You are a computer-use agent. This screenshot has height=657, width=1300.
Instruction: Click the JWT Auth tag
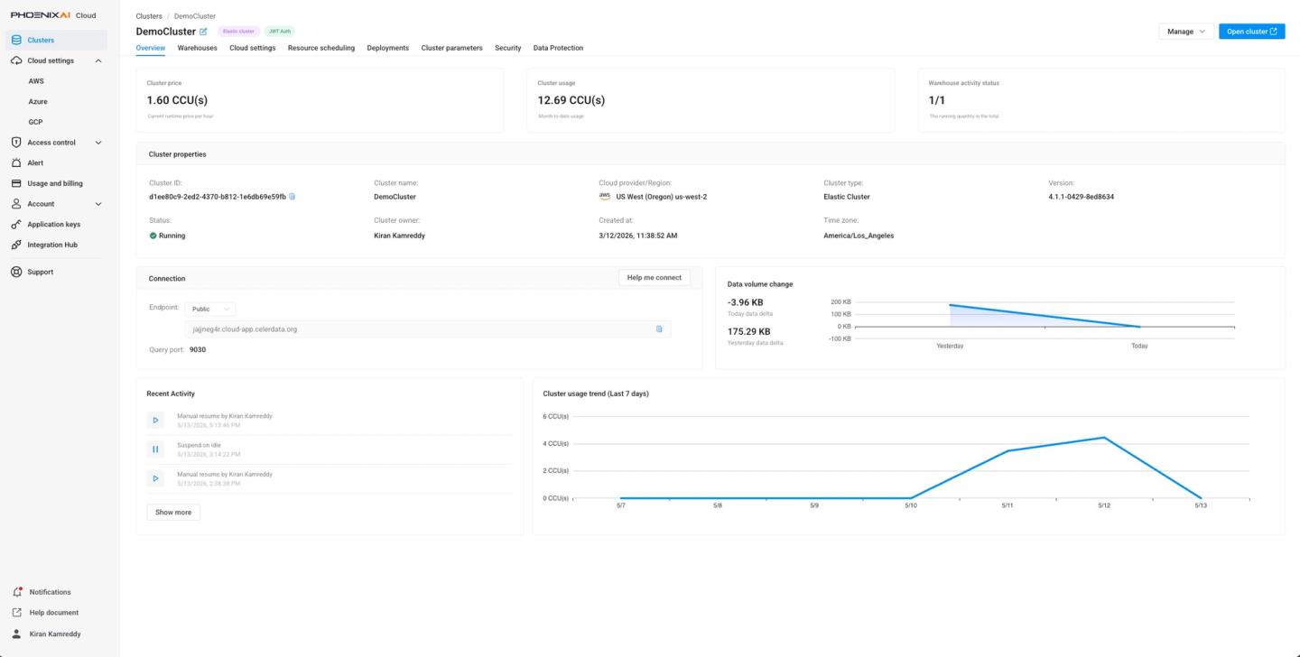280,32
